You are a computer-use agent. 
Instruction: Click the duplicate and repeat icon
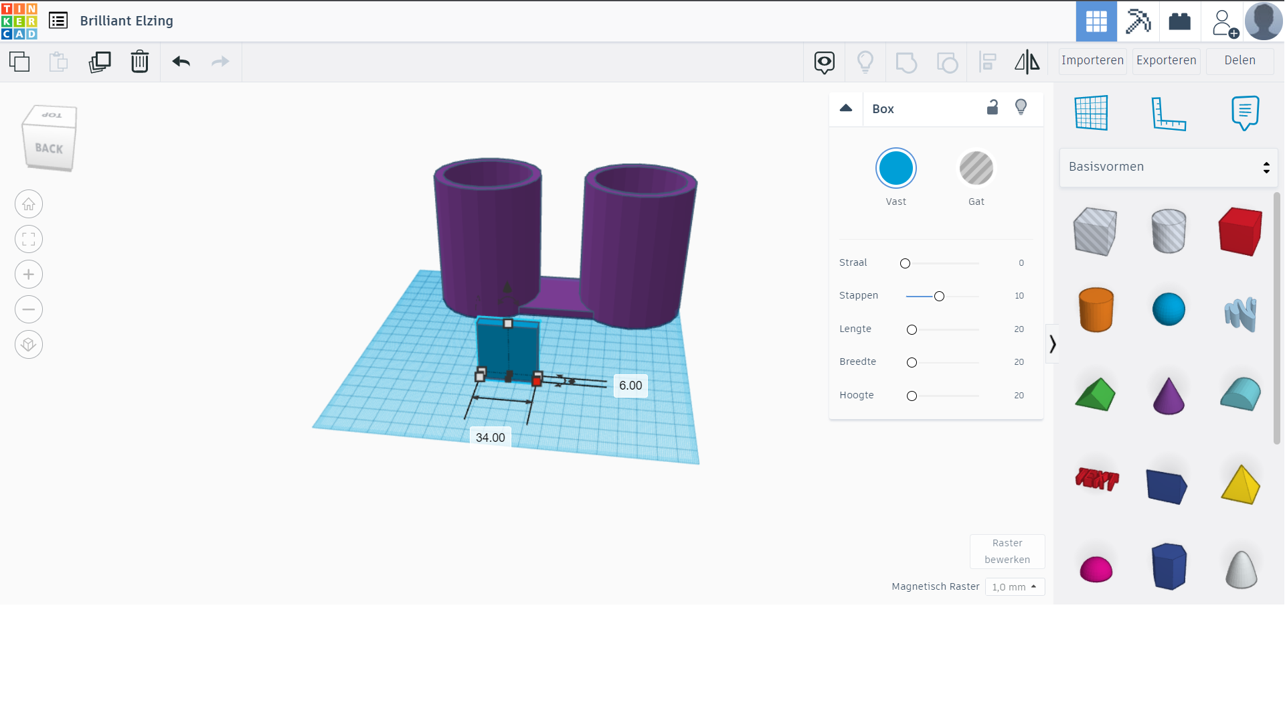coord(99,62)
